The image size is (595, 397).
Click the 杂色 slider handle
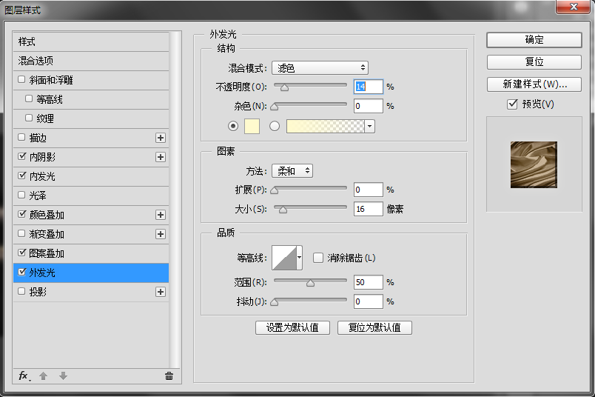(274, 107)
